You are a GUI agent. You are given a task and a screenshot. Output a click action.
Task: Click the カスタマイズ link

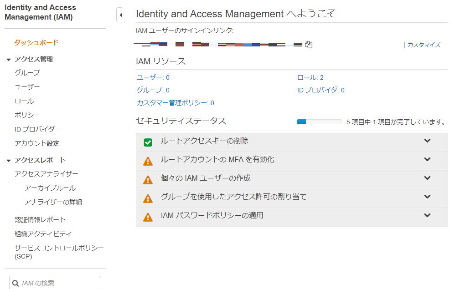click(424, 45)
